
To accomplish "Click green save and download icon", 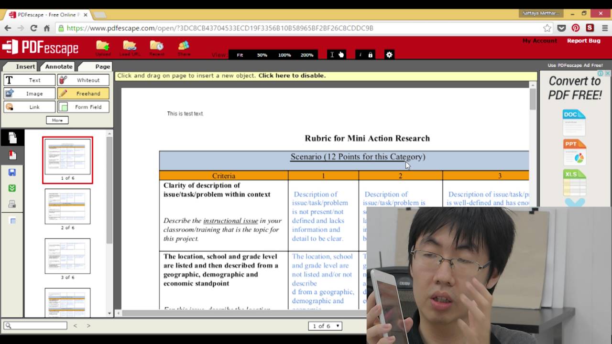I will point(12,188).
